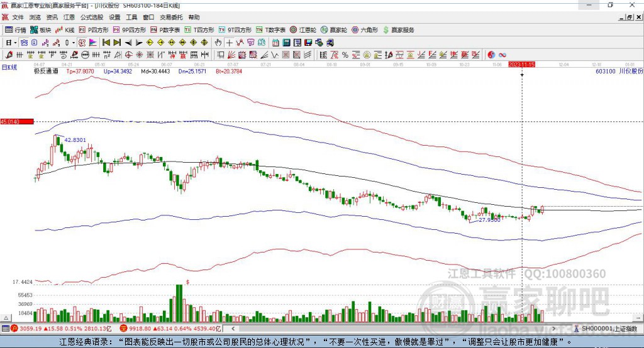Click the 极反通道 indicator name
This screenshot has height=348, width=644.
click(46, 72)
